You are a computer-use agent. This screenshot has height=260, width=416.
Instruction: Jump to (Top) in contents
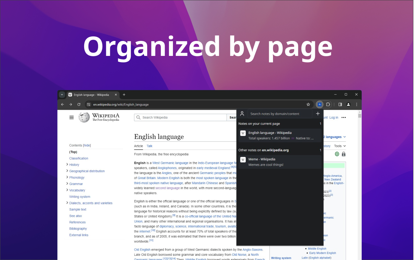(73, 152)
